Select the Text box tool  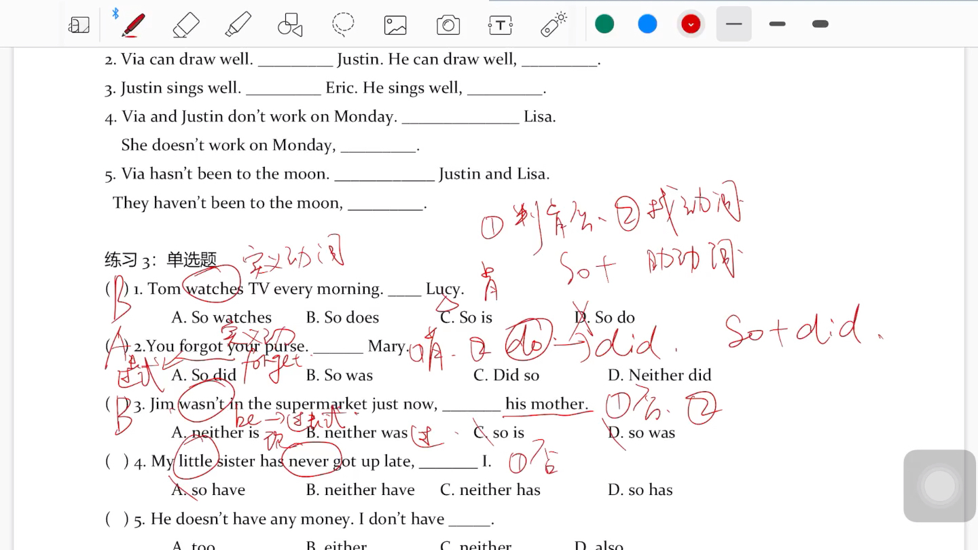point(501,25)
